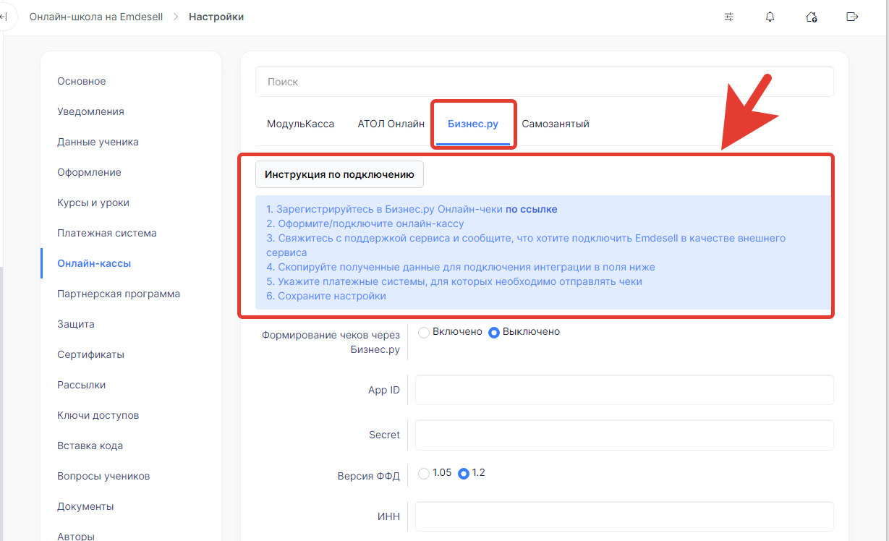Choose ФФД version 1.05
Screen dimensions: 889x541
(x=424, y=473)
